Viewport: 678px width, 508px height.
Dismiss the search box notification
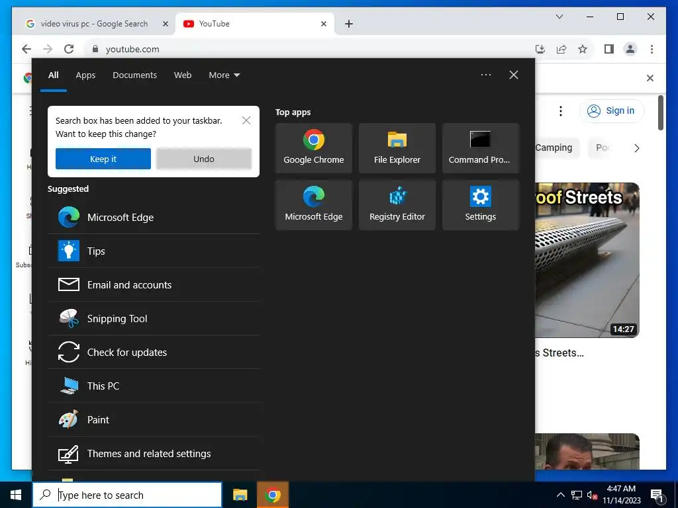(x=246, y=120)
